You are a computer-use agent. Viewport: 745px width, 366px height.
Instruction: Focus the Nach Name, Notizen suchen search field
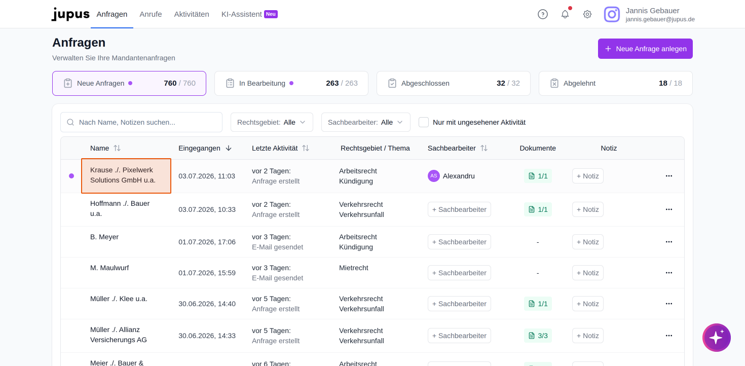pos(141,122)
